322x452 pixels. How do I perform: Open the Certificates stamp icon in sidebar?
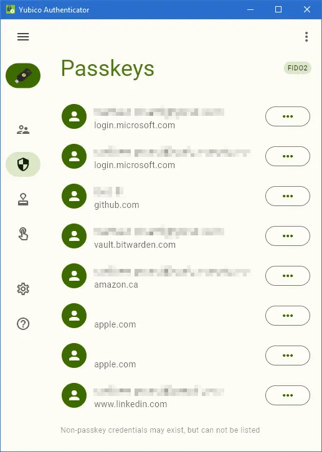pyautogui.click(x=23, y=199)
